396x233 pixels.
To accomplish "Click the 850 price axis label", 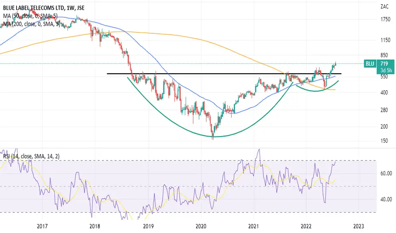I will 384,55.
